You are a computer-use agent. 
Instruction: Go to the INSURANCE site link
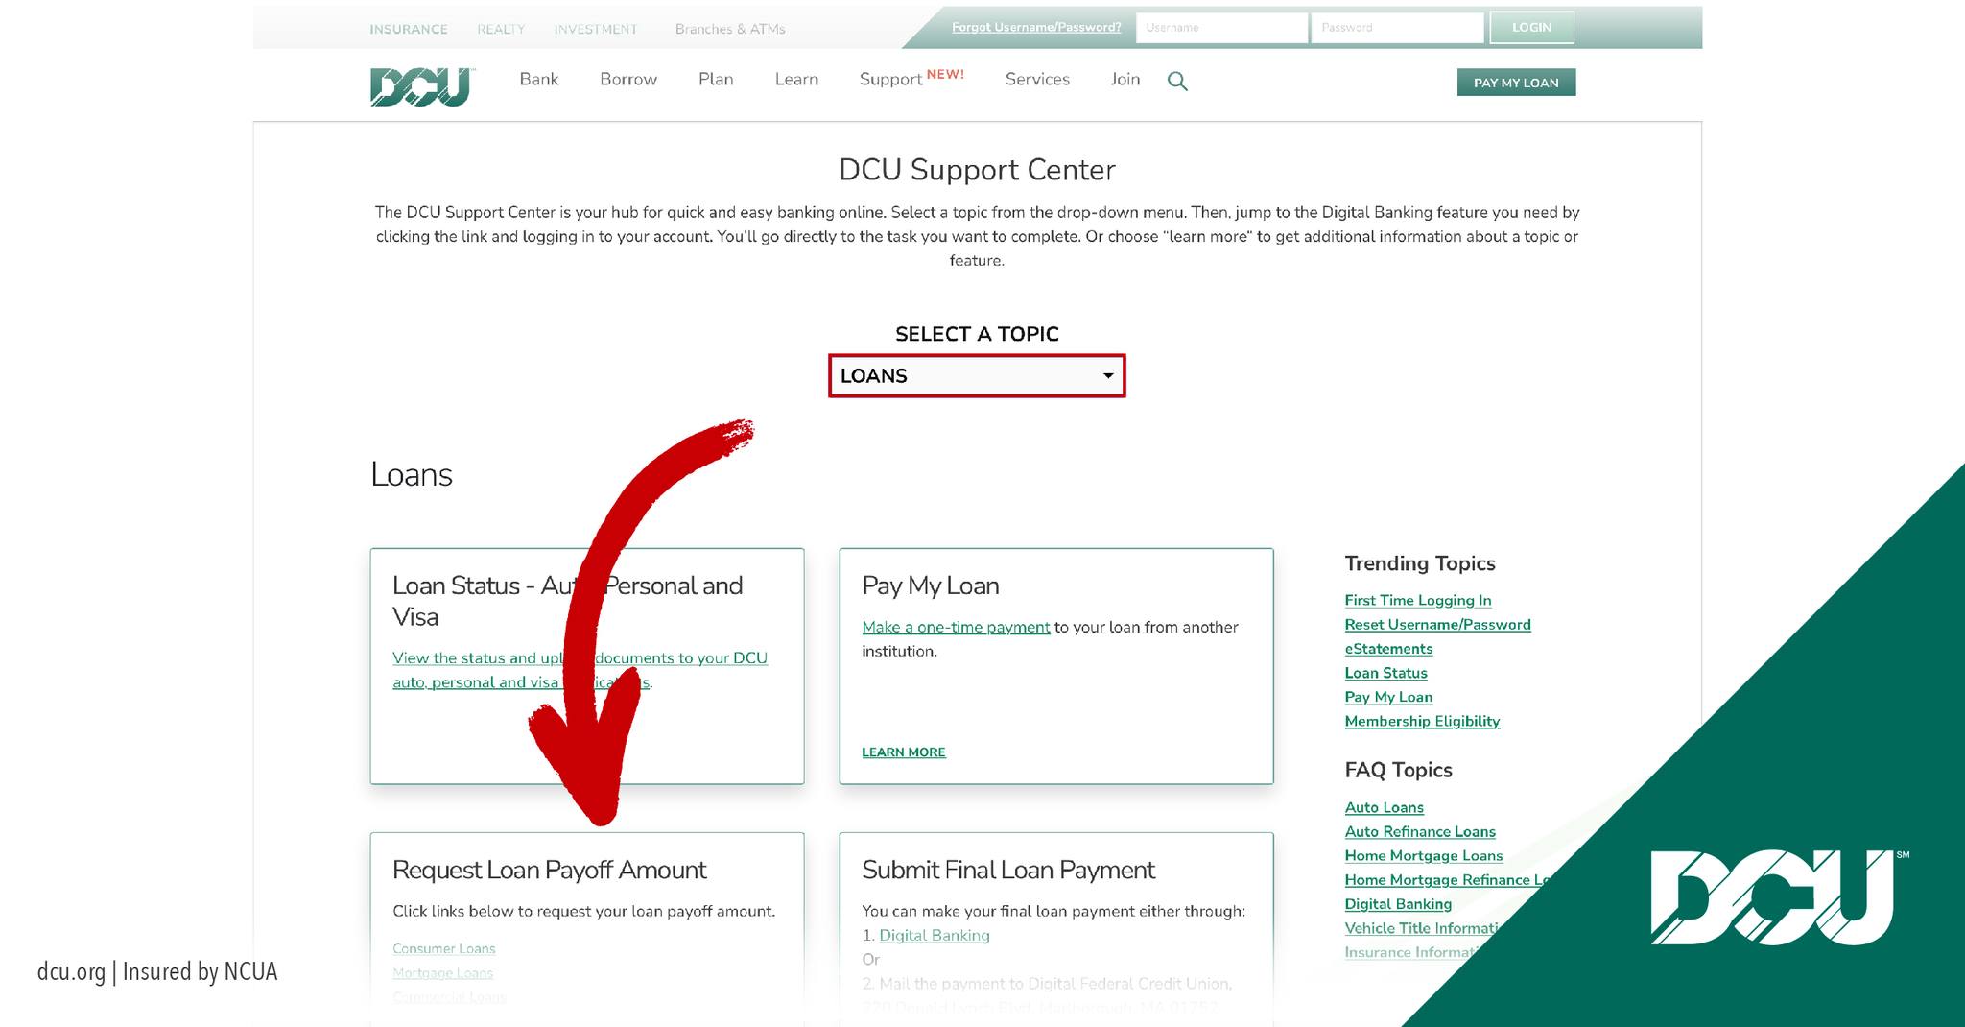coord(409,29)
